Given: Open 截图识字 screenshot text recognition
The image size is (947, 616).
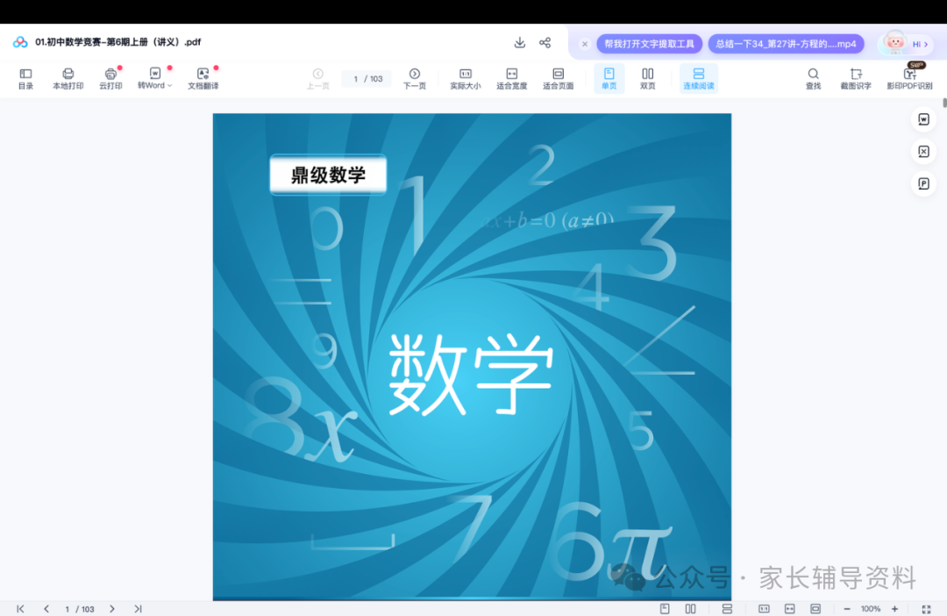Looking at the screenshot, I should [856, 79].
